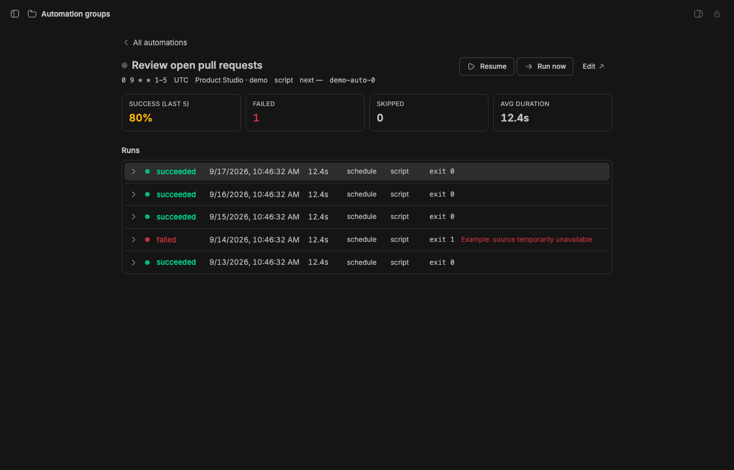Image resolution: width=734 pixels, height=470 pixels.
Task: Click the 'Runs' section heading
Action: click(x=131, y=150)
